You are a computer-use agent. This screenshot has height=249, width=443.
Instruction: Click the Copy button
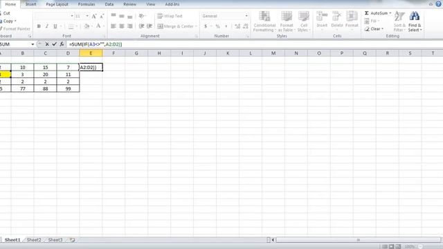tap(8, 21)
